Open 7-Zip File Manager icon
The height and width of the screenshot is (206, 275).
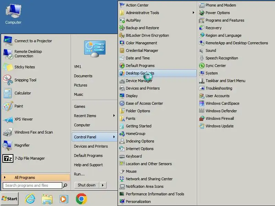click(8, 158)
